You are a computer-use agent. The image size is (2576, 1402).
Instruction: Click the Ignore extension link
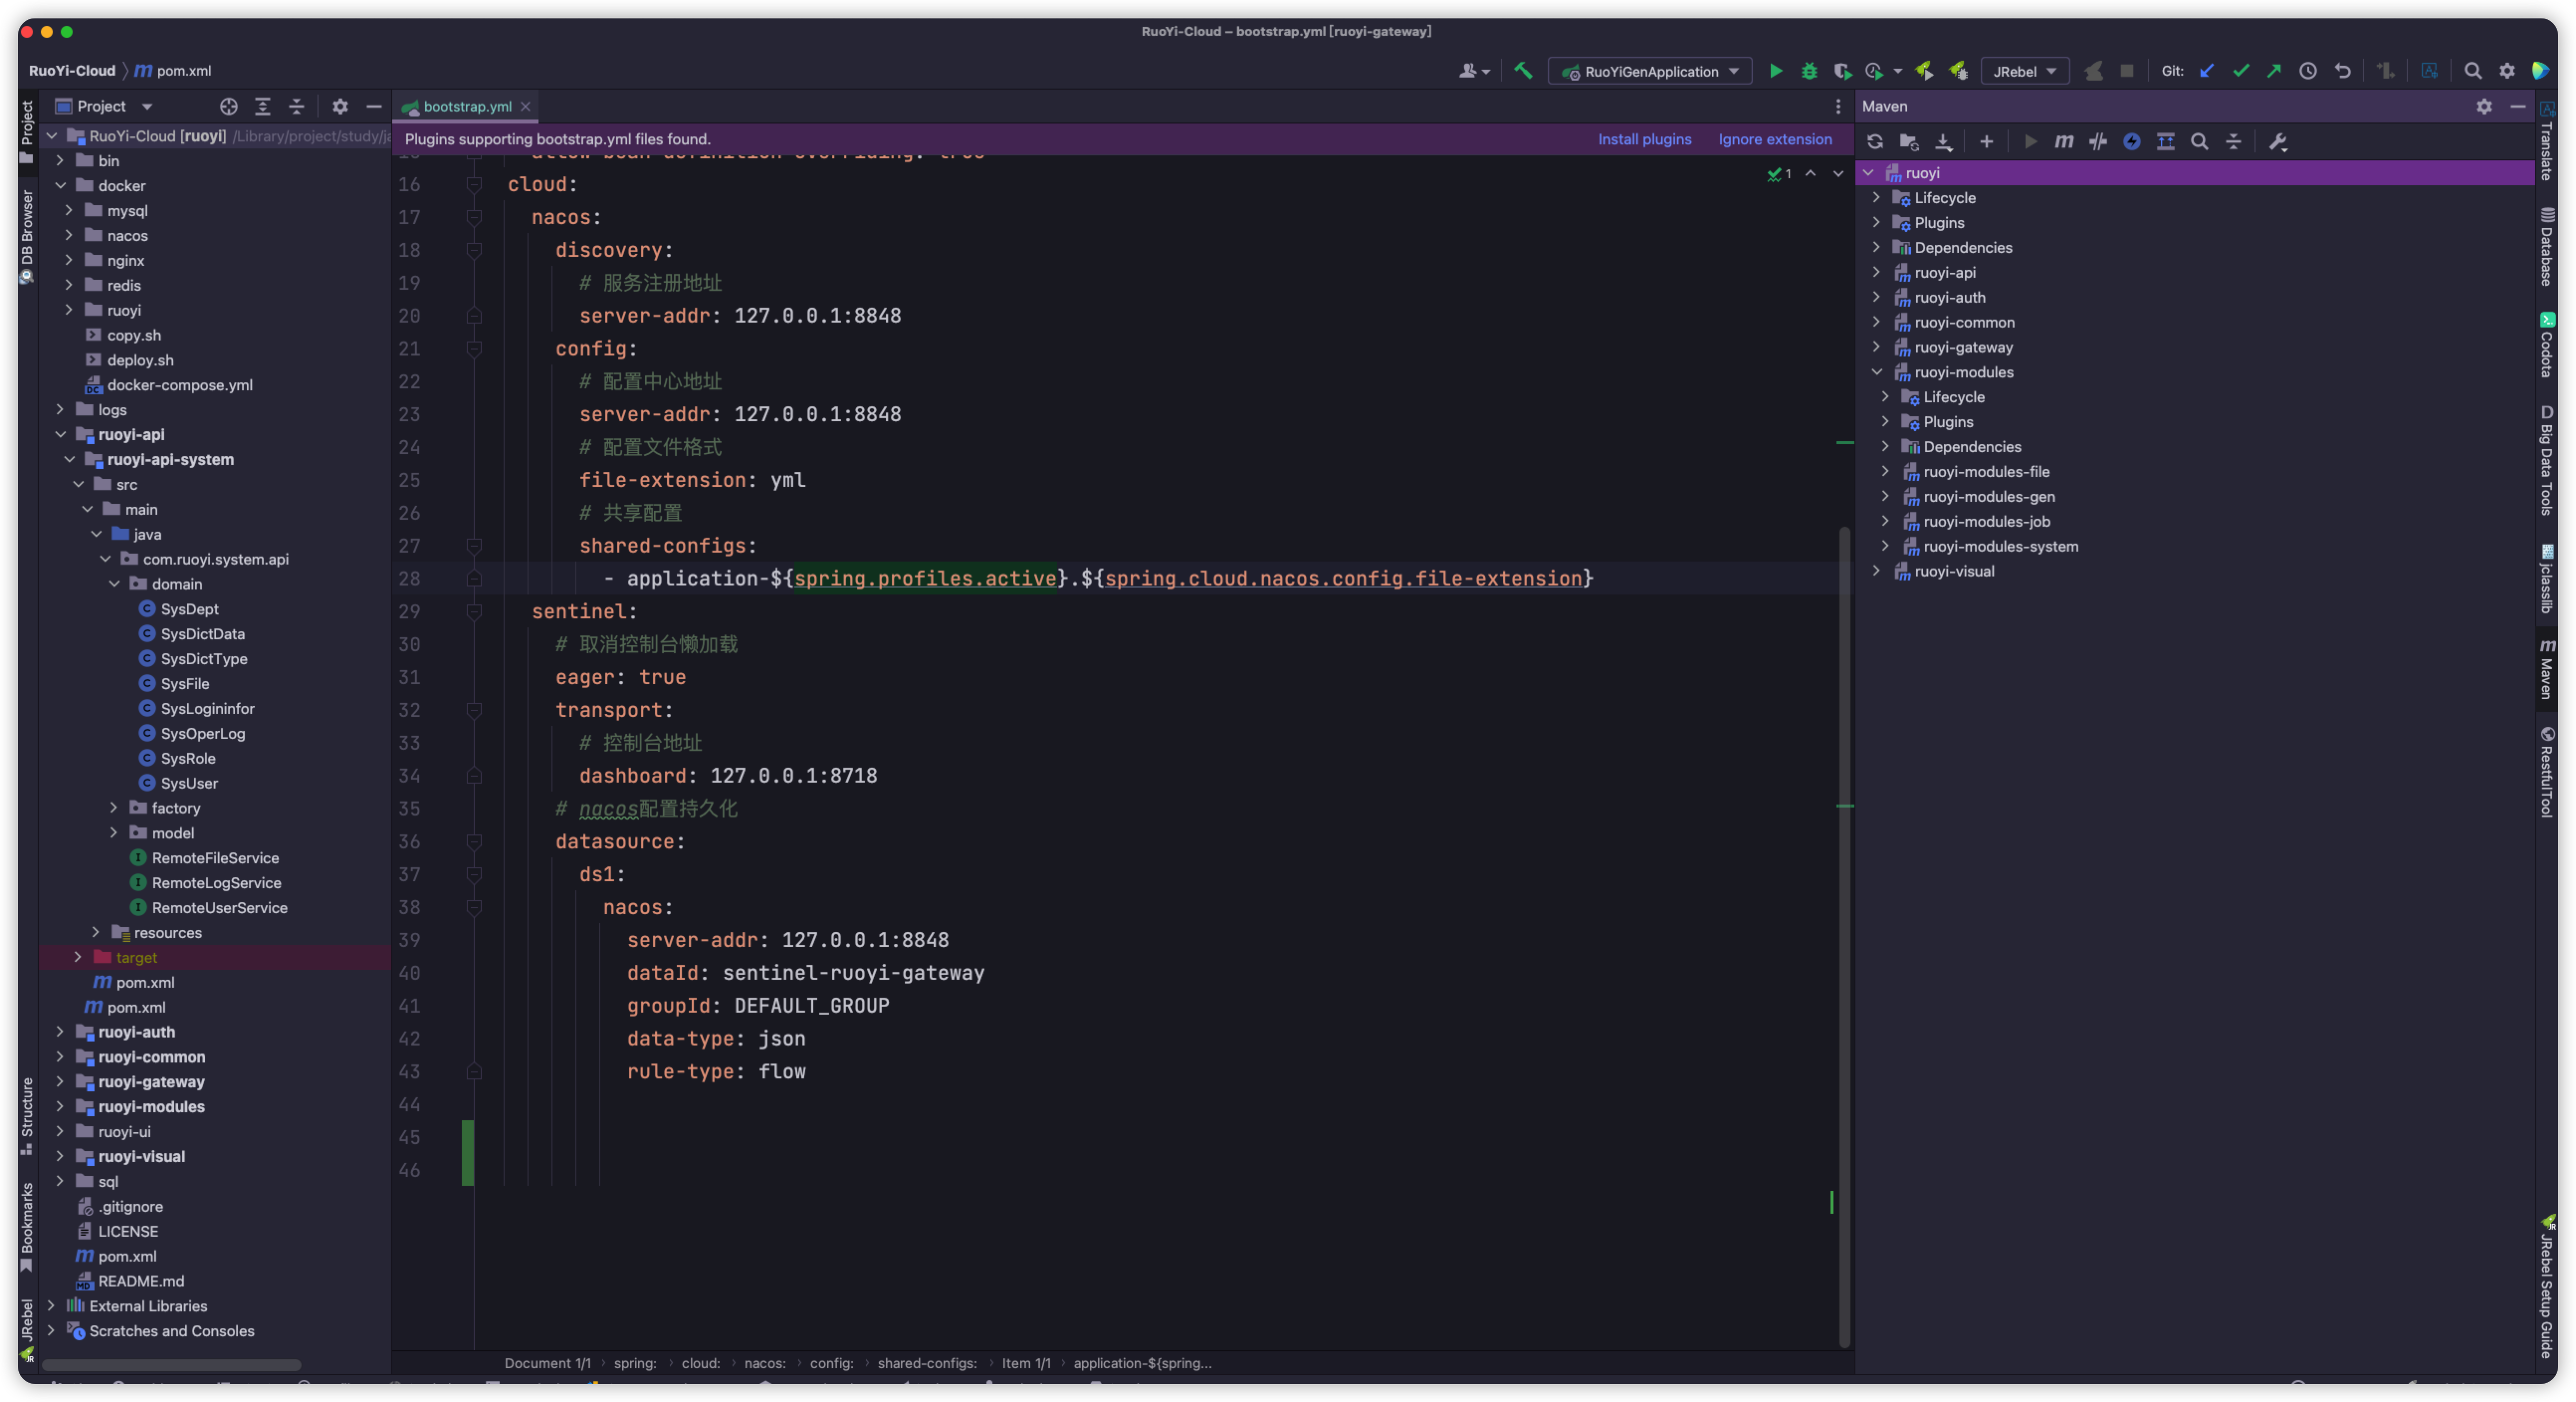(x=1774, y=139)
